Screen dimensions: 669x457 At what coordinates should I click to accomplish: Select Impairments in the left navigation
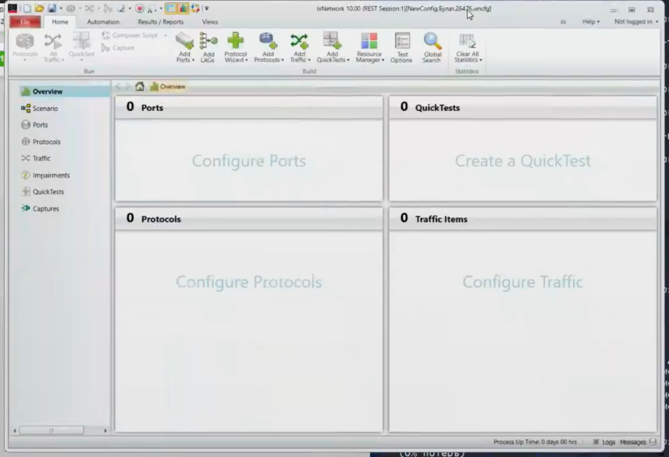coord(51,175)
